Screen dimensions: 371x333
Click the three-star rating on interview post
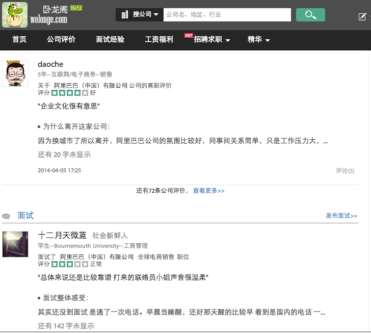pyautogui.click(x=69, y=264)
